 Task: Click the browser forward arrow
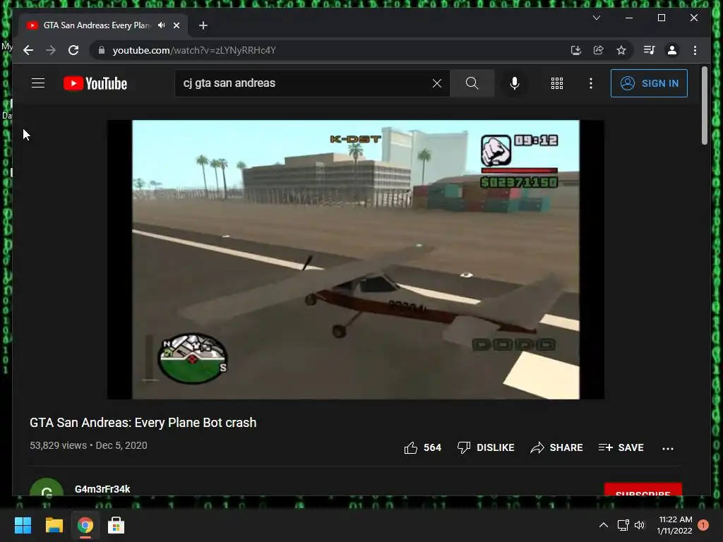pyautogui.click(x=51, y=50)
